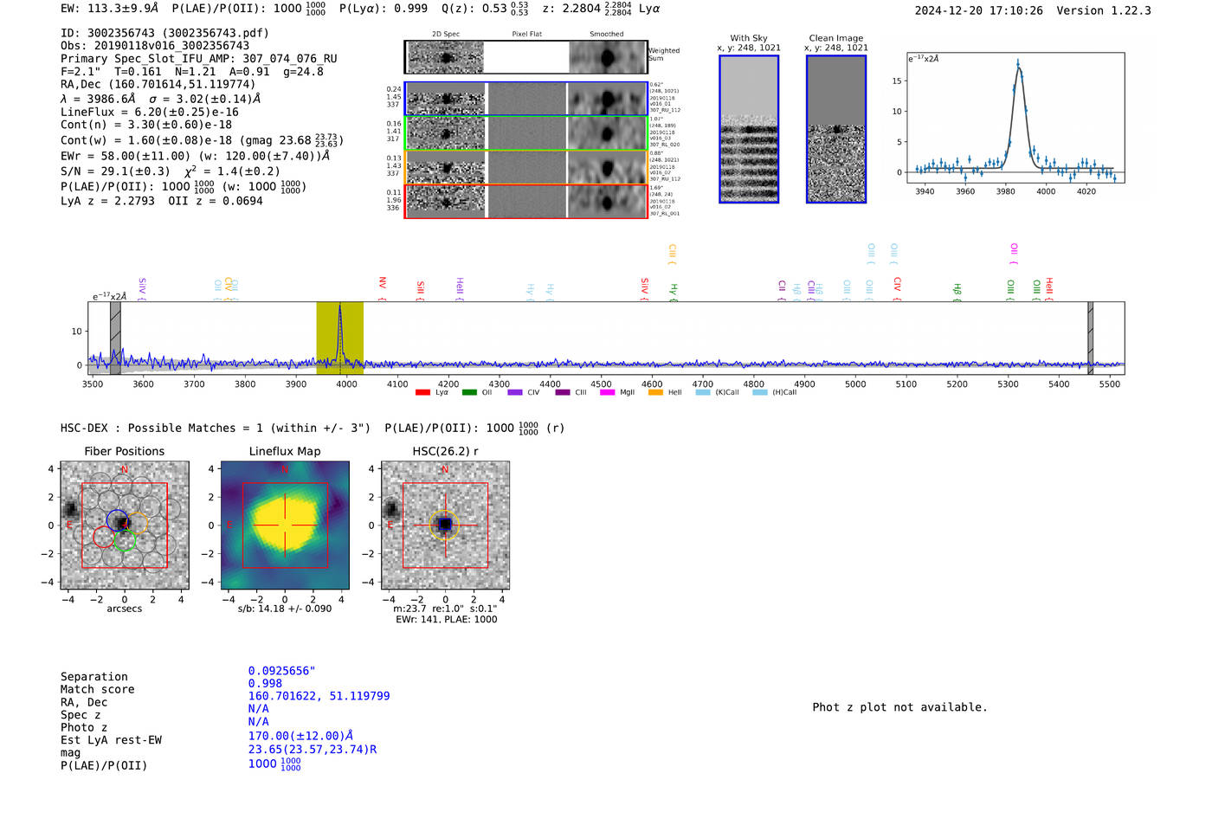Screen dimensions: 1212x825
Task: Click the orange HeII legend swatch
Action: [655, 392]
